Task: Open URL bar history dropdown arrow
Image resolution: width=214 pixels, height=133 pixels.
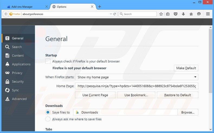Action: (x=111, y=14)
